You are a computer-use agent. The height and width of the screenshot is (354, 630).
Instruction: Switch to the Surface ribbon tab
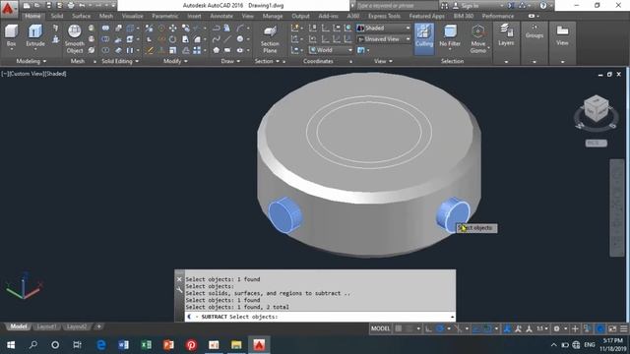(81, 16)
